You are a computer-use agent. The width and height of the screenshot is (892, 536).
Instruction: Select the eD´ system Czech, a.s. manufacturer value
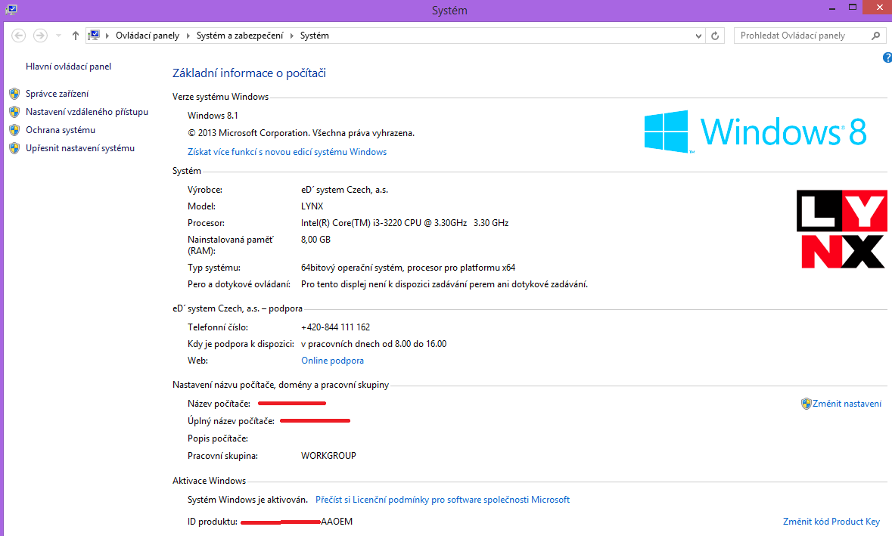coord(345,190)
